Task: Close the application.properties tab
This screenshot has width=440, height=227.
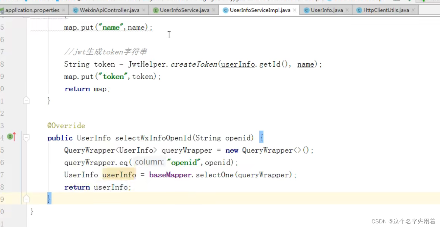Action: pyautogui.click(x=64, y=10)
